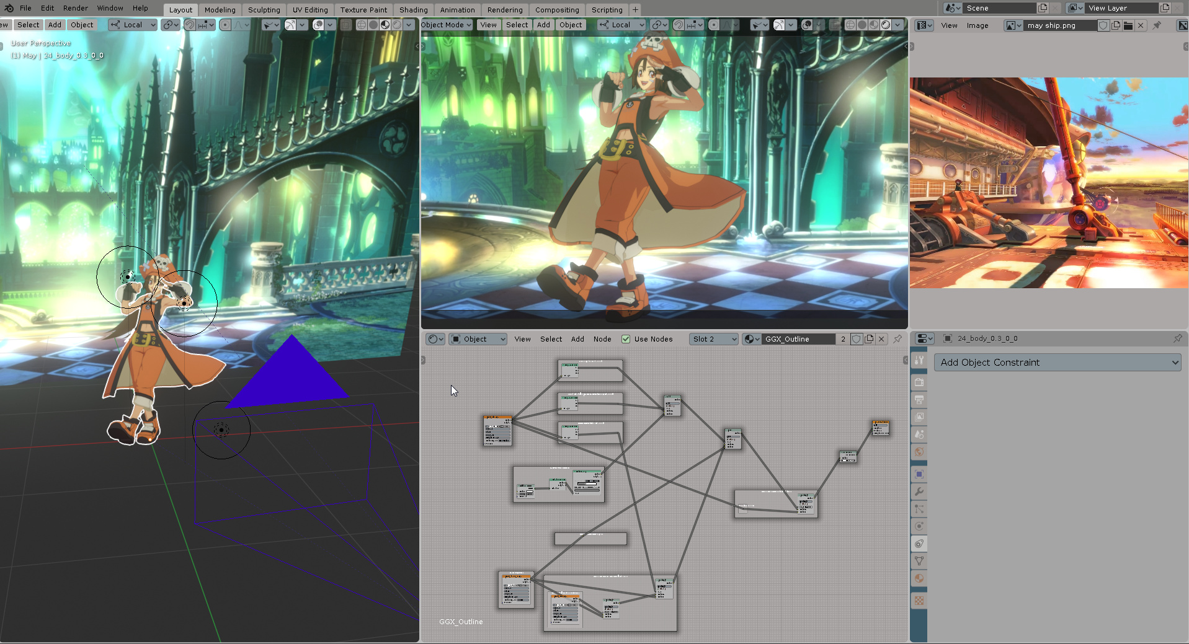Viewport: 1189px width, 644px height.
Task: Open the Node menu in the shader editor
Action: pos(602,339)
